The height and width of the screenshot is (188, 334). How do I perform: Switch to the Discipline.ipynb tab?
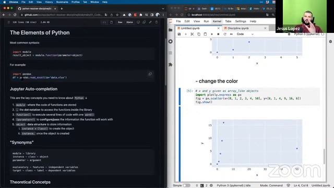click(x=238, y=28)
